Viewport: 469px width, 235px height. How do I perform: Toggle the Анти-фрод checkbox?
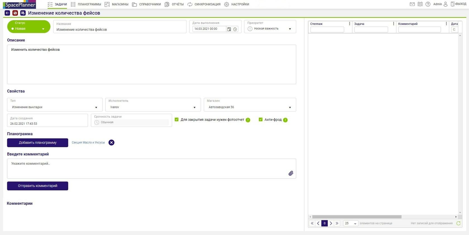(x=260, y=120)
